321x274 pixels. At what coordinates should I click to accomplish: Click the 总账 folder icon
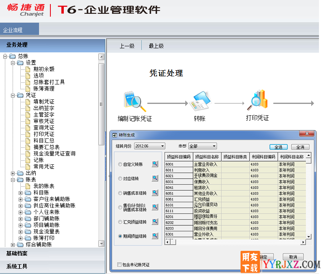13,56
